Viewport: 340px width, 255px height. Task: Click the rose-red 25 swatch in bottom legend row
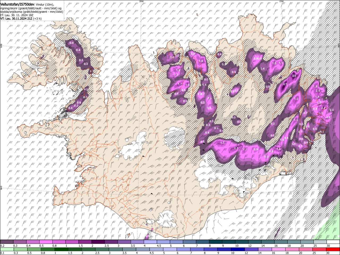click(320, 249)
